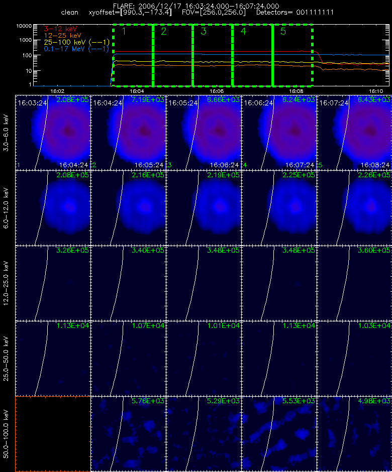Click the 6.66E+03 peak value
Viewport: 392px width, 472px height.
coord(223,99)
